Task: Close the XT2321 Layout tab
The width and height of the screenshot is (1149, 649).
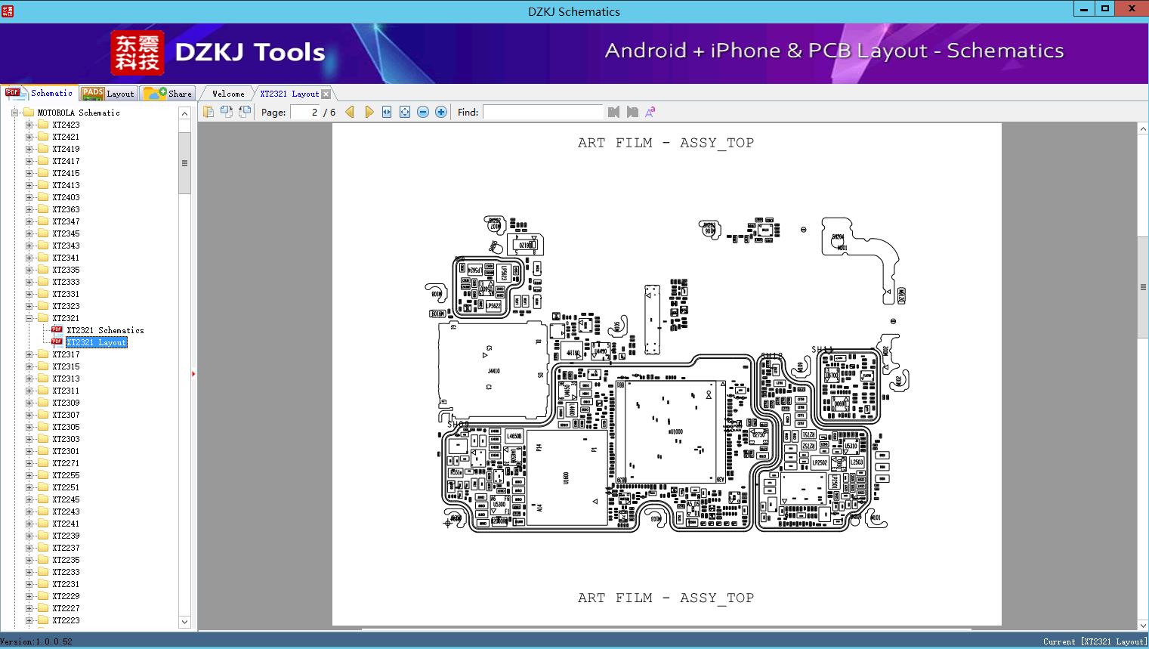Action: pyautogui.click(x=326, y=94)
